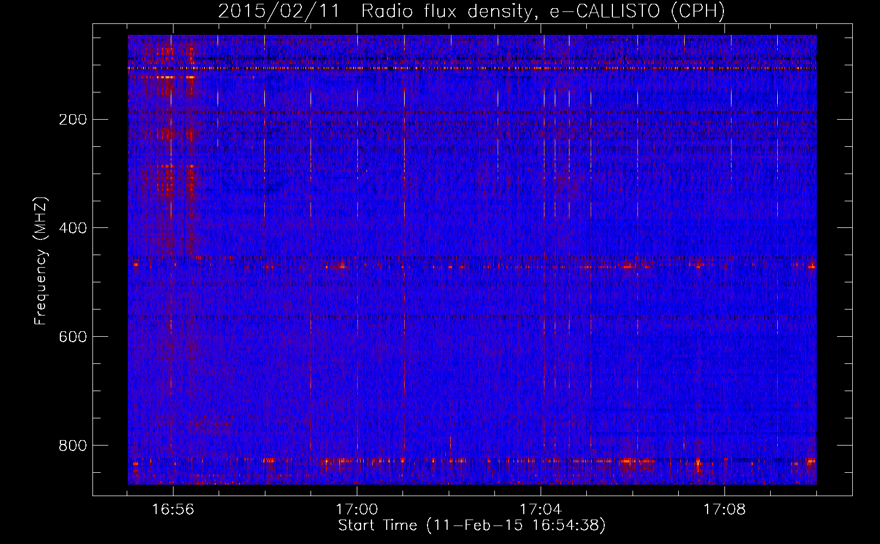Image resolution: width=880 pixels, height=544 pixels.
Task: Click the 600 frequency tick label
Action: [72, 337]
